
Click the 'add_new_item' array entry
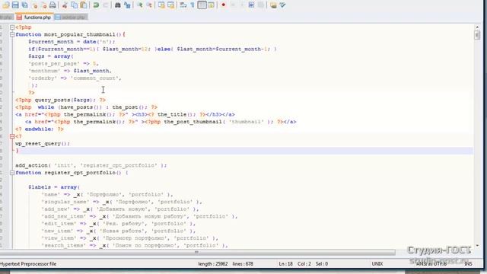(x=139, y=216)
